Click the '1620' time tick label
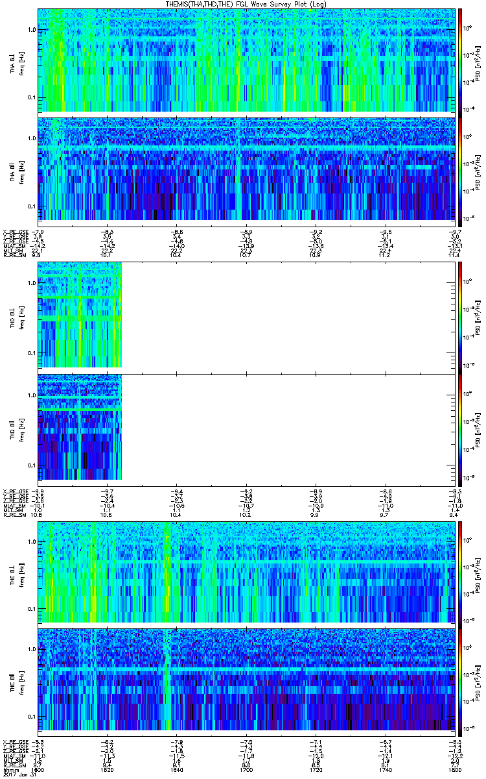The width and height of the screenshot is (486, 779). tap(107, 769)
